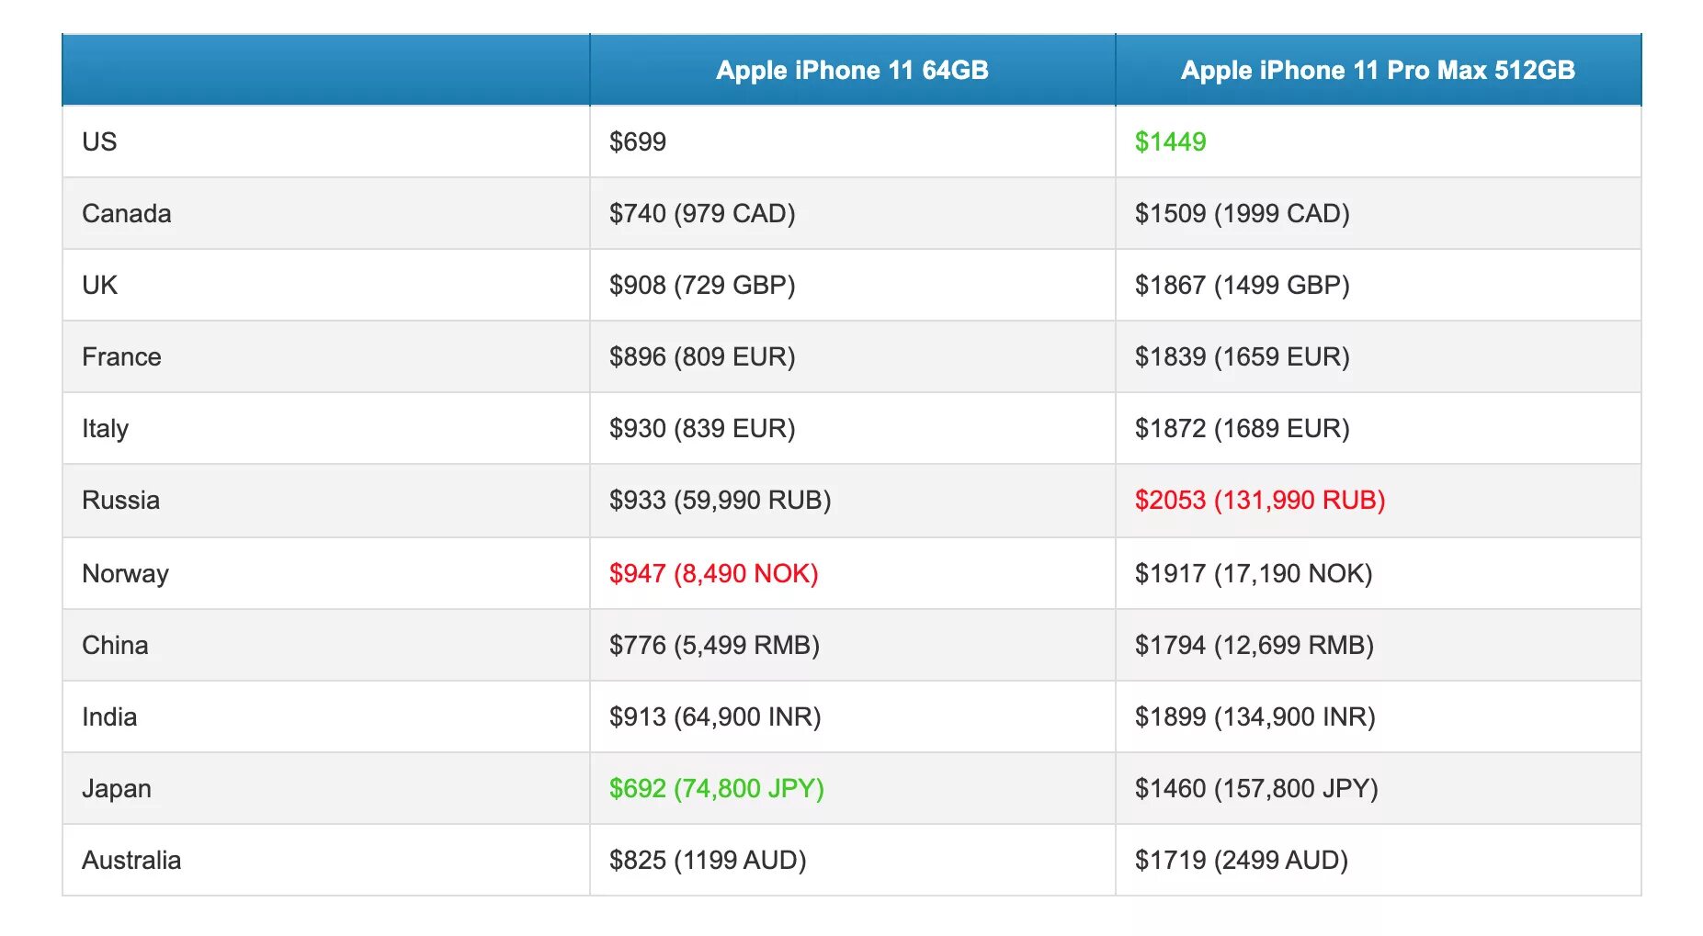Click the France row label

tap(121, 357)
